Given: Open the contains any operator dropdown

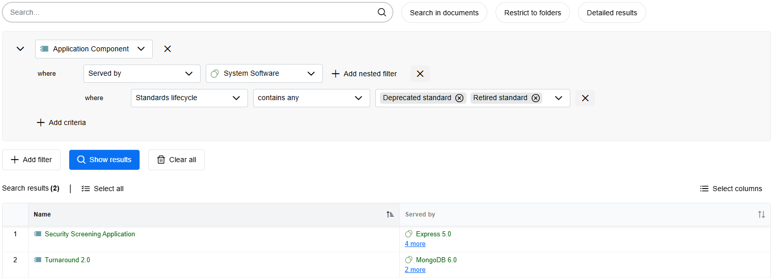Looking at the screenshot, I should tap(311, 98).
